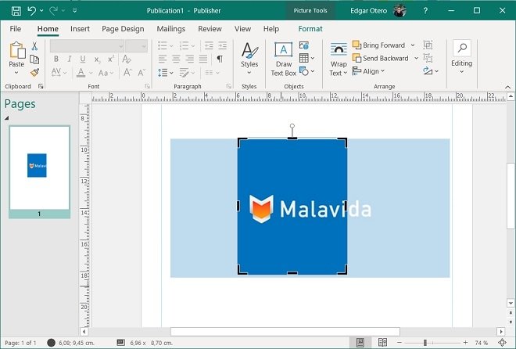516x349 pixels.
Task: Open Customize Quick Access Toolbar menu
Action: 75,11
